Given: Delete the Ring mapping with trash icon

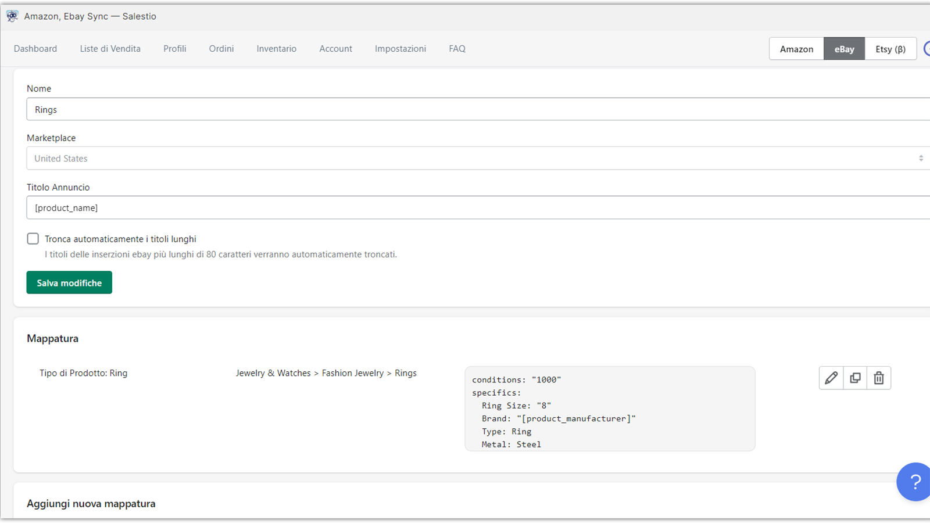Looking at the screenshot, I should [879, 378].
